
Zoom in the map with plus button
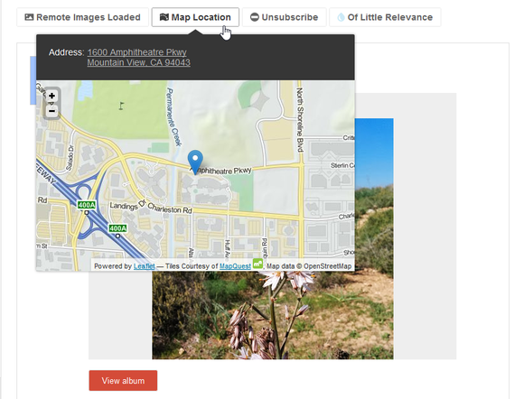coord(51,97)
